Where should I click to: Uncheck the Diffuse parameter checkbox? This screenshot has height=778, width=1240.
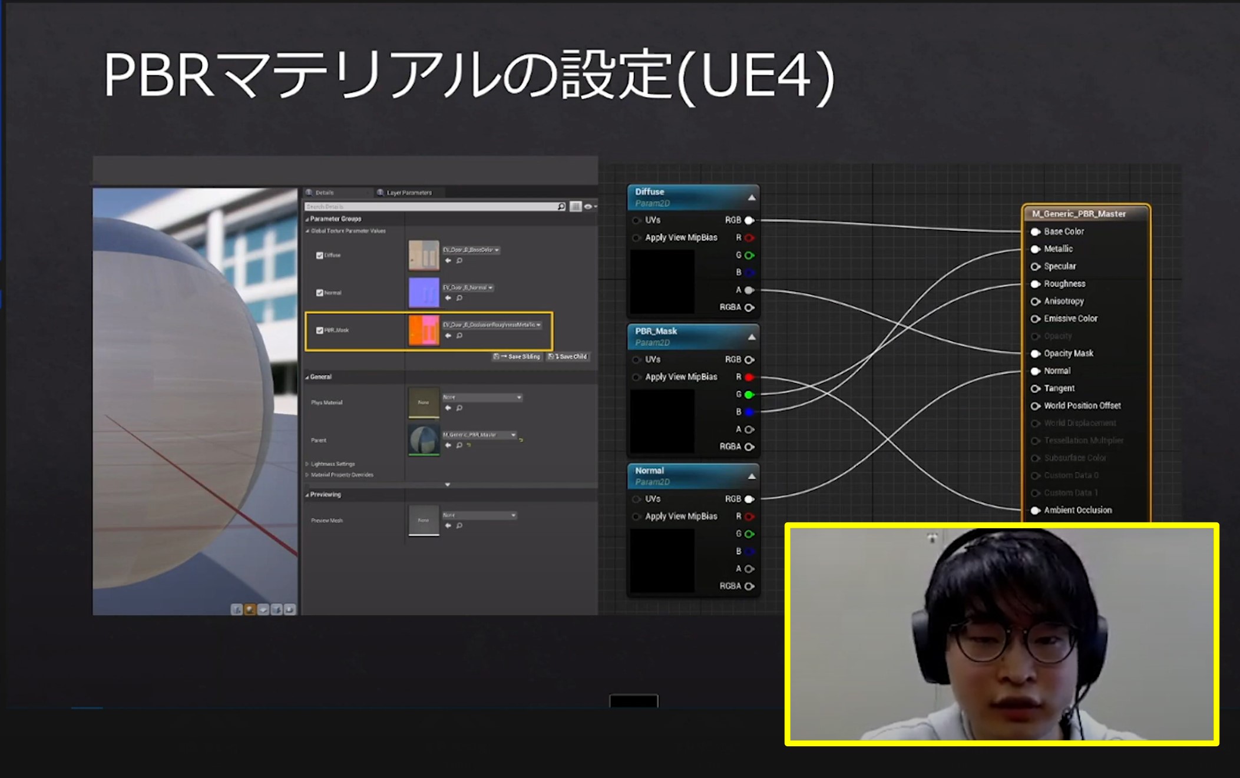pos(319,256)
